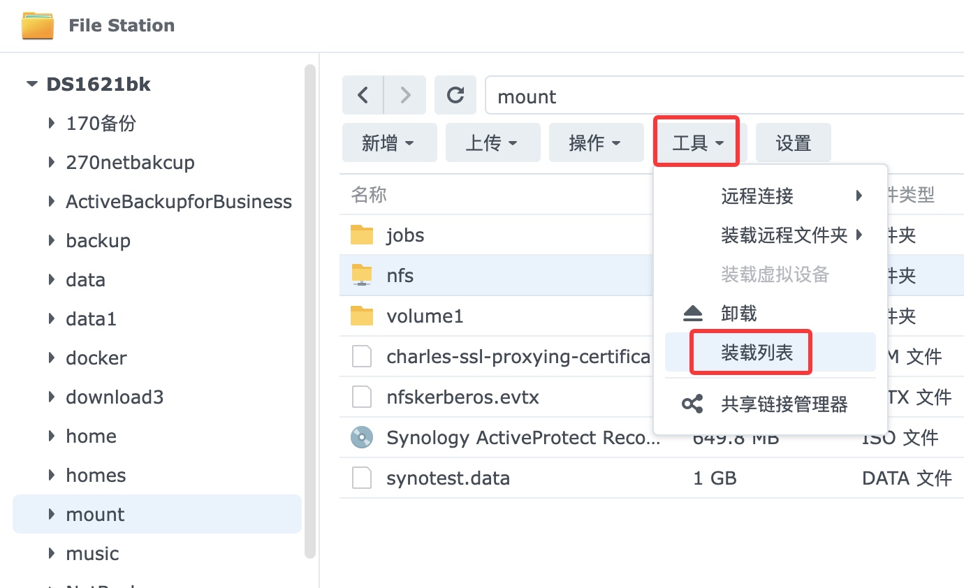The image size is (964, 588).
Task: Click the synotest.data file icon
Action: tap(362, 478)
